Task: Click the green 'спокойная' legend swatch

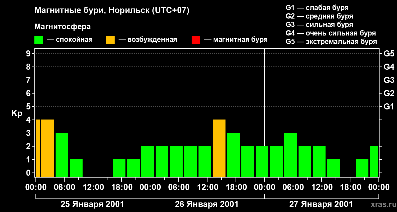Action: [x=39, y=40]
